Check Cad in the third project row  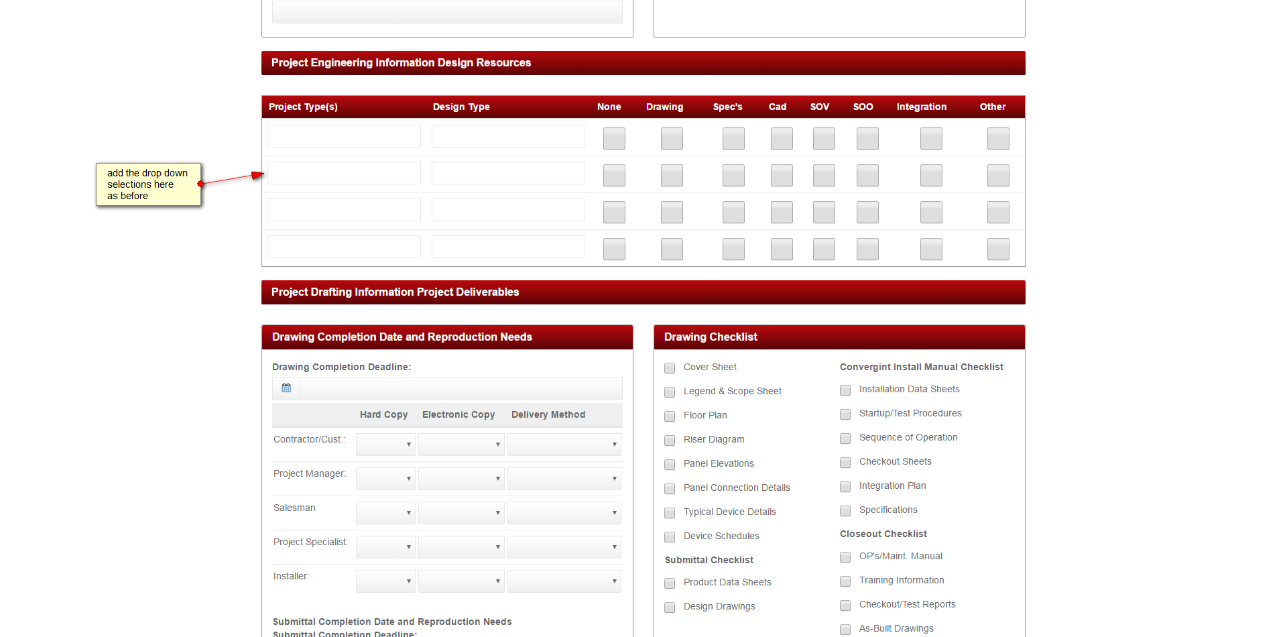point(782,213)
